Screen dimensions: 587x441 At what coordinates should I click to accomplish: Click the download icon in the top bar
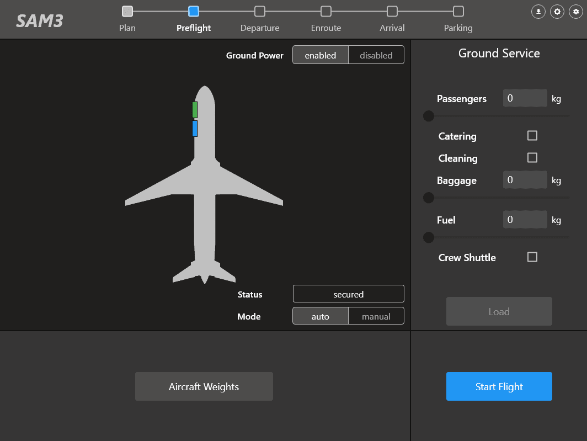click(538, 11)
